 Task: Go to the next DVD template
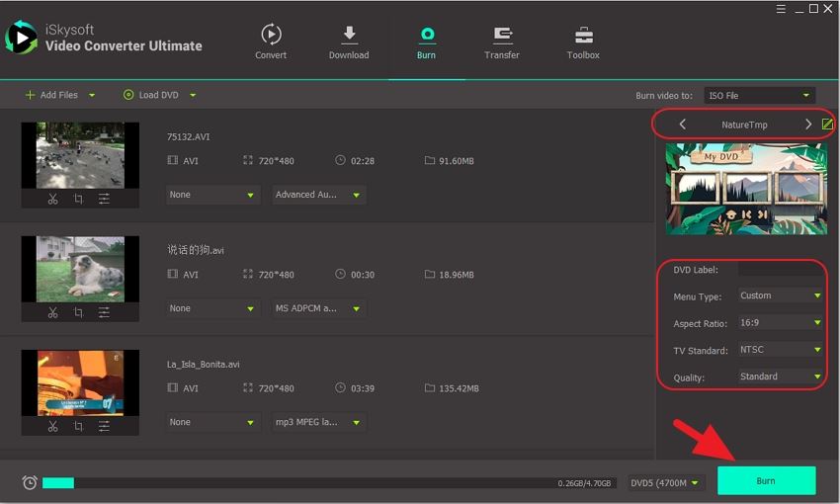pyautogui.click(x=807, y=125)
